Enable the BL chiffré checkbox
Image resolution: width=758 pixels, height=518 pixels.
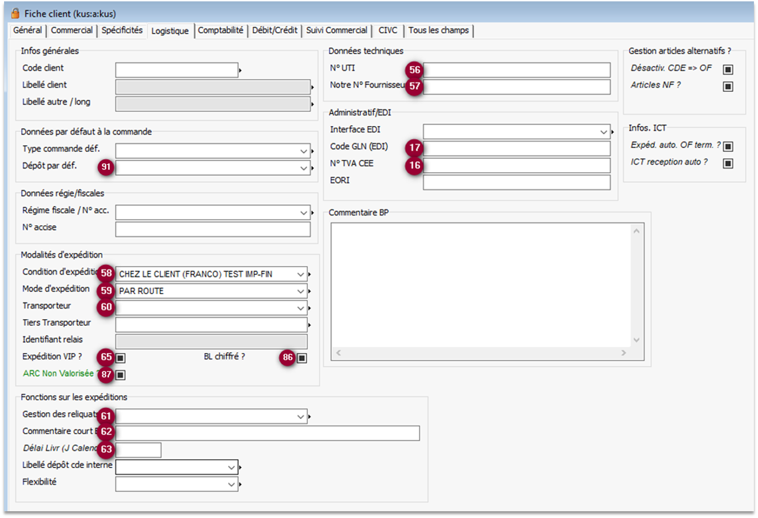tap(302, 358)
